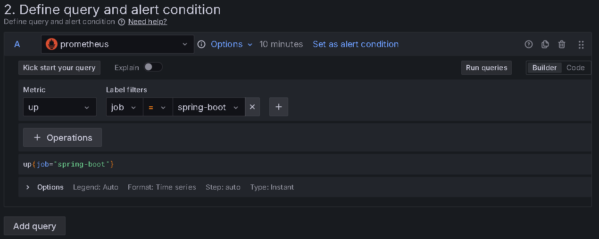The width and height of the screenshot is (599, 239).
Task: Switch query editor to Builder mode
Action: pos(544,68)
